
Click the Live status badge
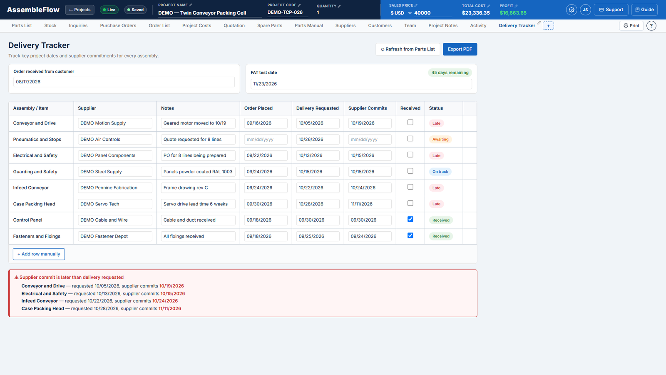tap(109, 10)
